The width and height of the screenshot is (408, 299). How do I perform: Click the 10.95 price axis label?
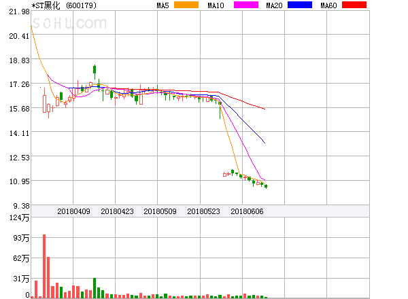click(x=19, y=181)
